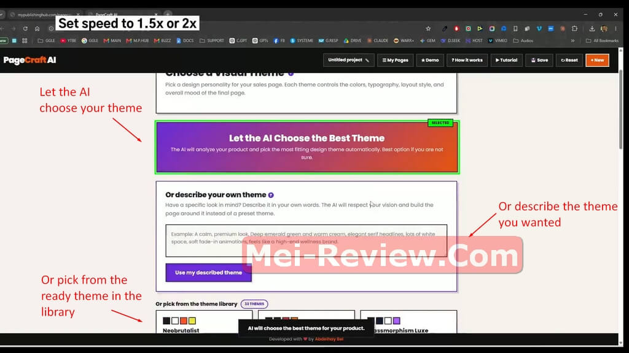Click the red drop extension icon
The height and width of the screenshot is (353, 629).
[456, 29]
